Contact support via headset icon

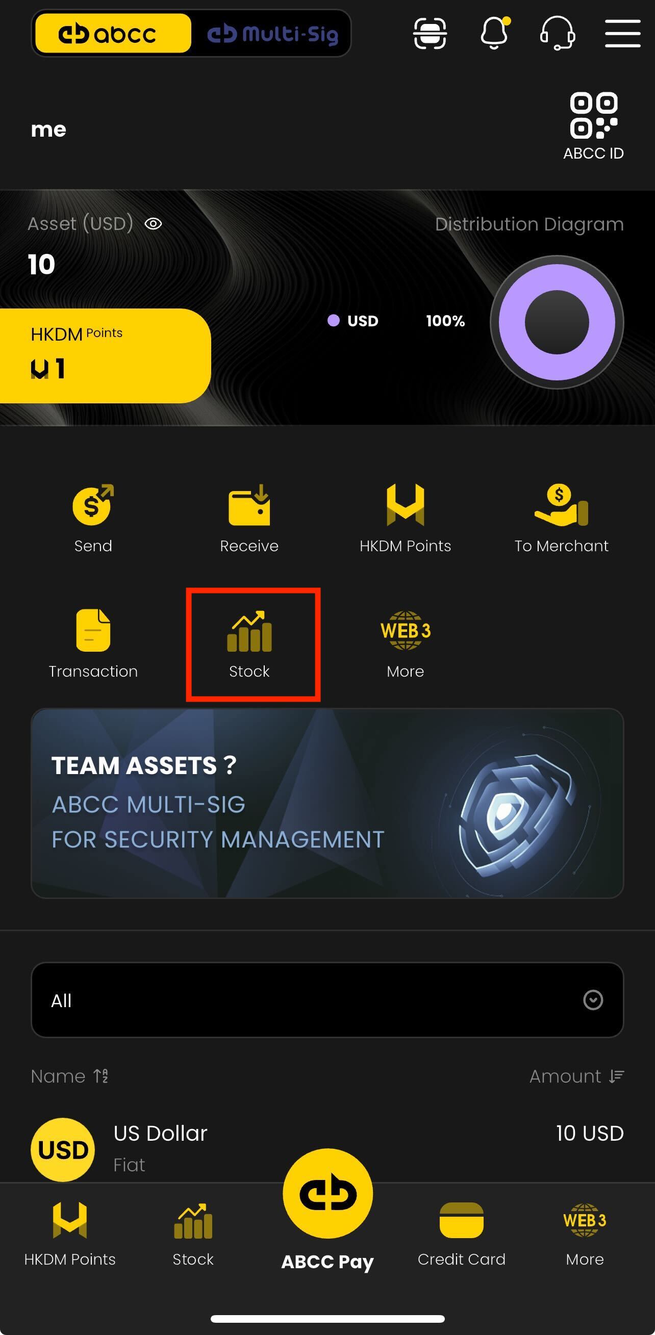(x=558, y=33)
